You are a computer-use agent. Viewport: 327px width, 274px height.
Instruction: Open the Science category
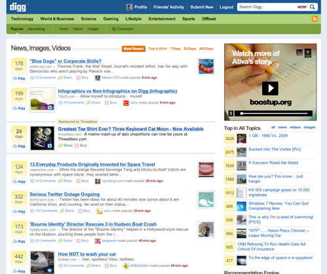(x=88, y=19)
